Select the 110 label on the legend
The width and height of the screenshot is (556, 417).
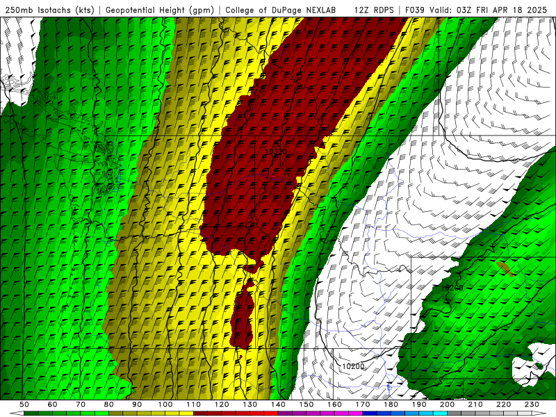pyautogui.click(x=193, y=404)
